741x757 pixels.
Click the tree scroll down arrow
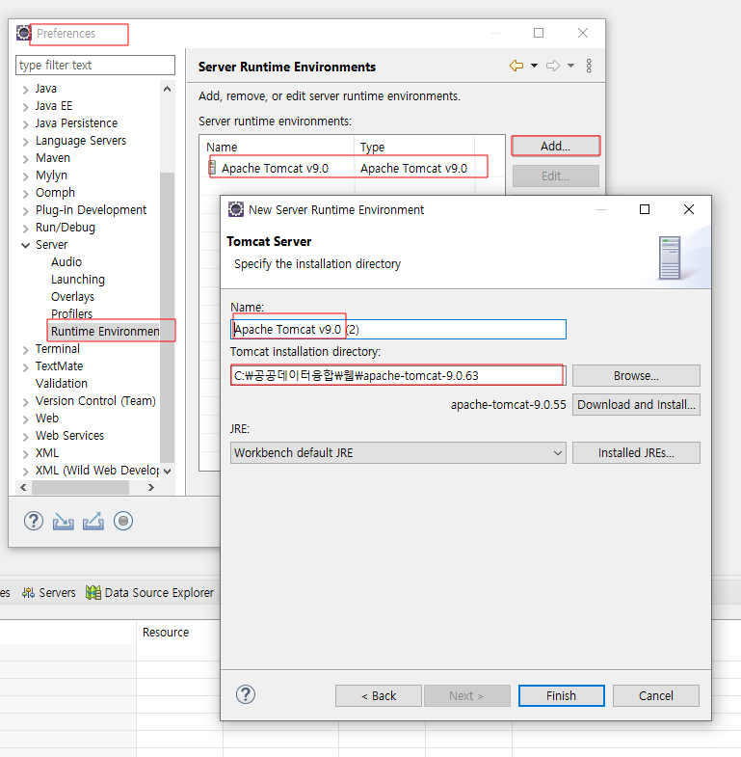[167, 472]
